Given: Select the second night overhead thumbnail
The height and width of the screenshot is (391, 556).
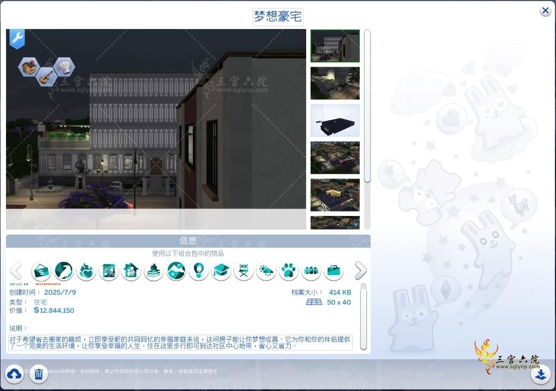Looking at the screenshot, I should (x=335, y=83).
